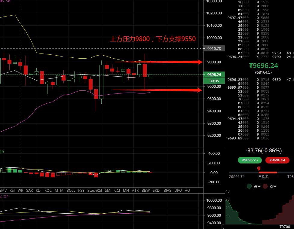Screen dimensions: 294x229
Task: Switch to the BOLL indicator
Action: point(71,191)
